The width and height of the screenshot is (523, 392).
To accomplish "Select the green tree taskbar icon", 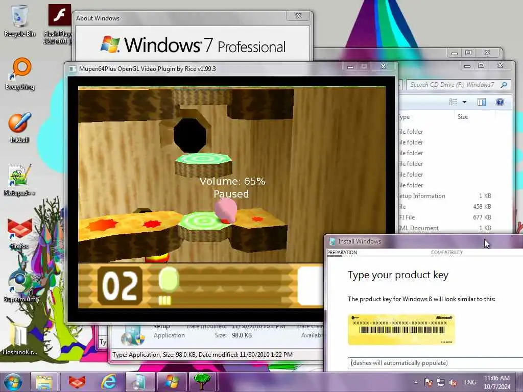I will pyautogui.click(x=202, y=382).
